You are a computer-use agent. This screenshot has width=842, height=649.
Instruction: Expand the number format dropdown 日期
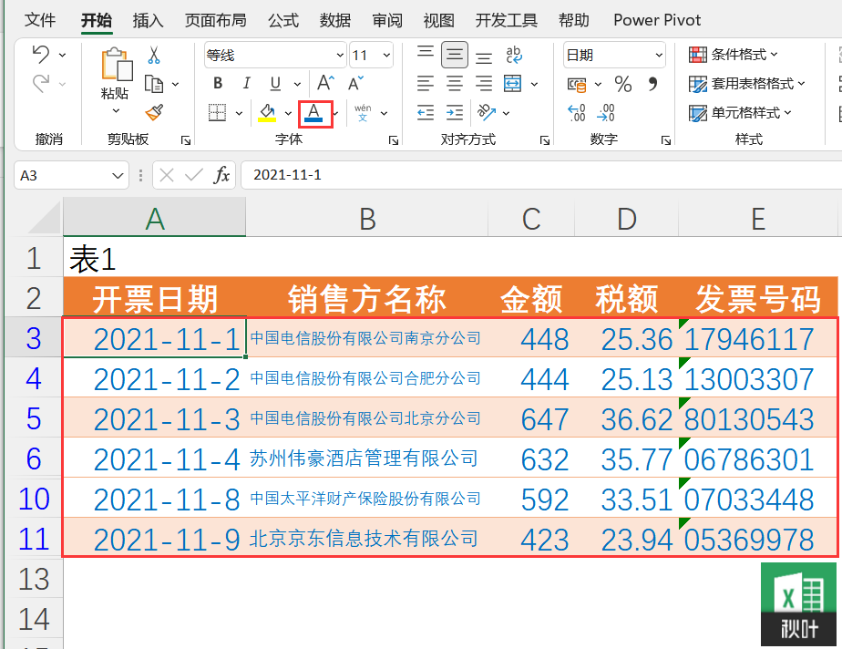pyautogui.click(x=659, y=55)
